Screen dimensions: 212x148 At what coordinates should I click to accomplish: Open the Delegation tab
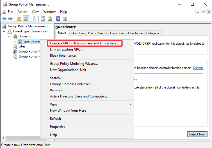point(153,33)
